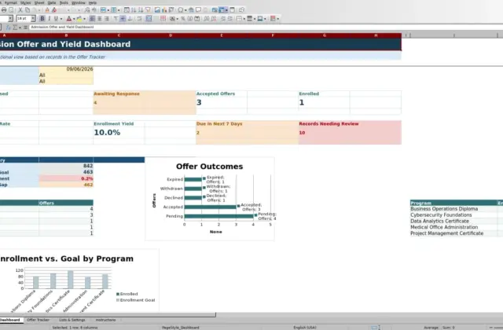Click the Align Bottom icon

click(130, 19)
